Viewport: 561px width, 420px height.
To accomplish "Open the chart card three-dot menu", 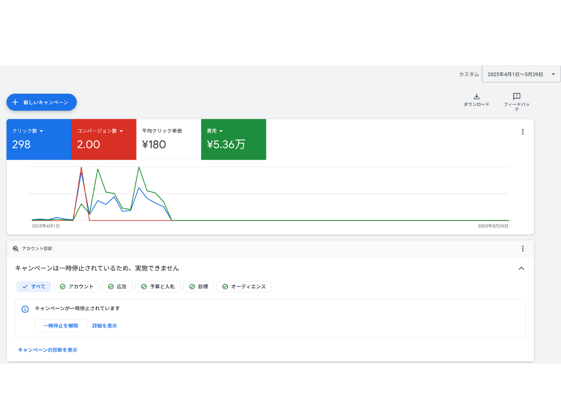I will 523,132.
